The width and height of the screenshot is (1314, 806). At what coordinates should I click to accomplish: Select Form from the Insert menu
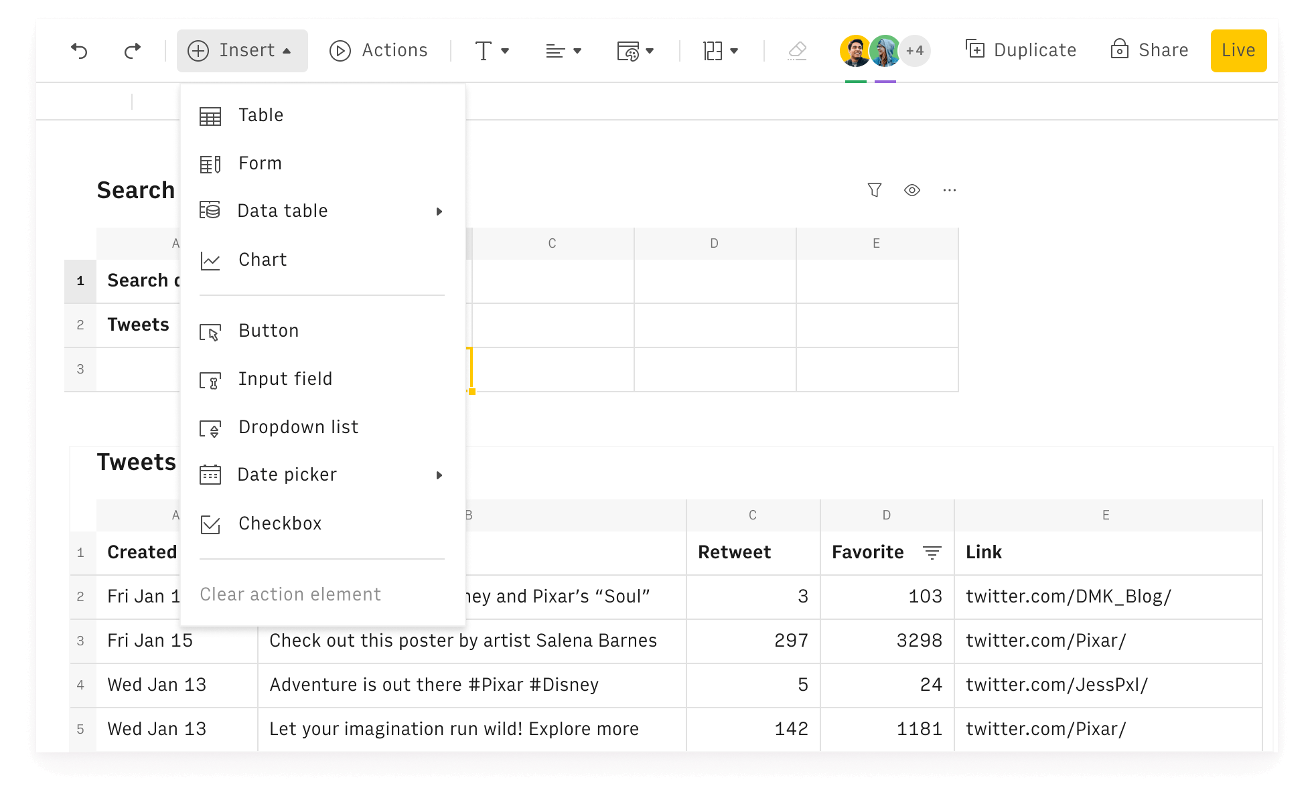coord(260,163)
